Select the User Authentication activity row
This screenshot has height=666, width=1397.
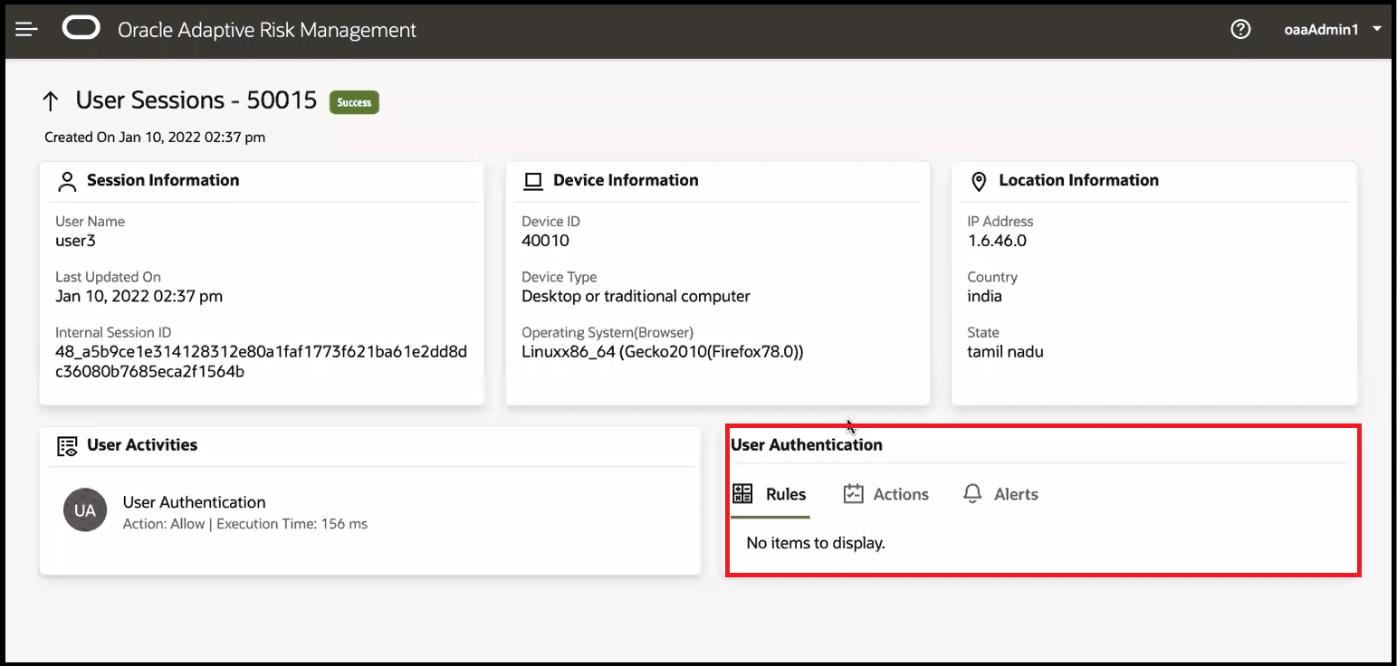coord(369,511)
